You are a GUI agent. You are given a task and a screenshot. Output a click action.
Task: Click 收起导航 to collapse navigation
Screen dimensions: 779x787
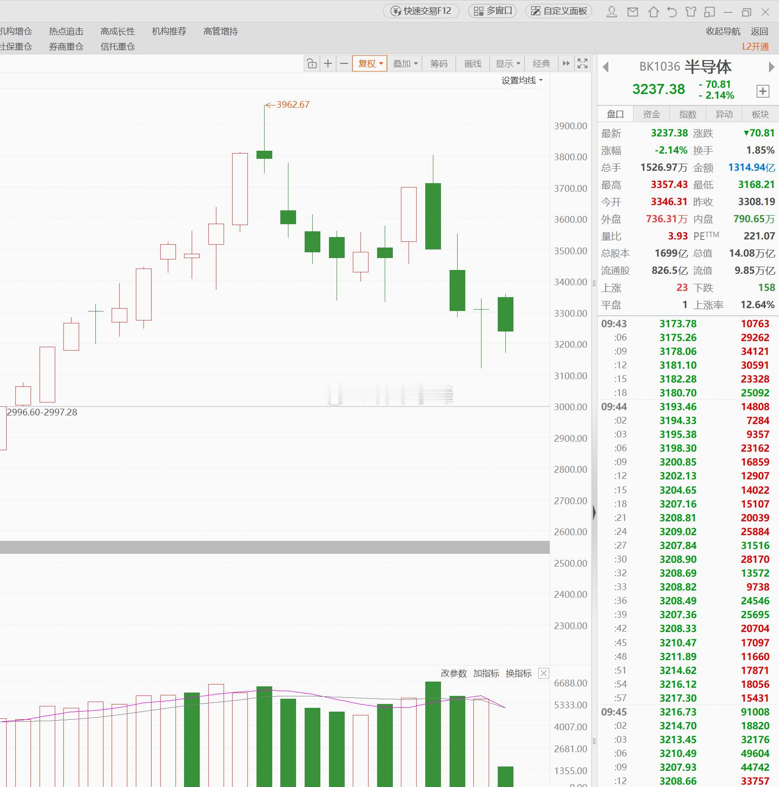tap(723, 31)
